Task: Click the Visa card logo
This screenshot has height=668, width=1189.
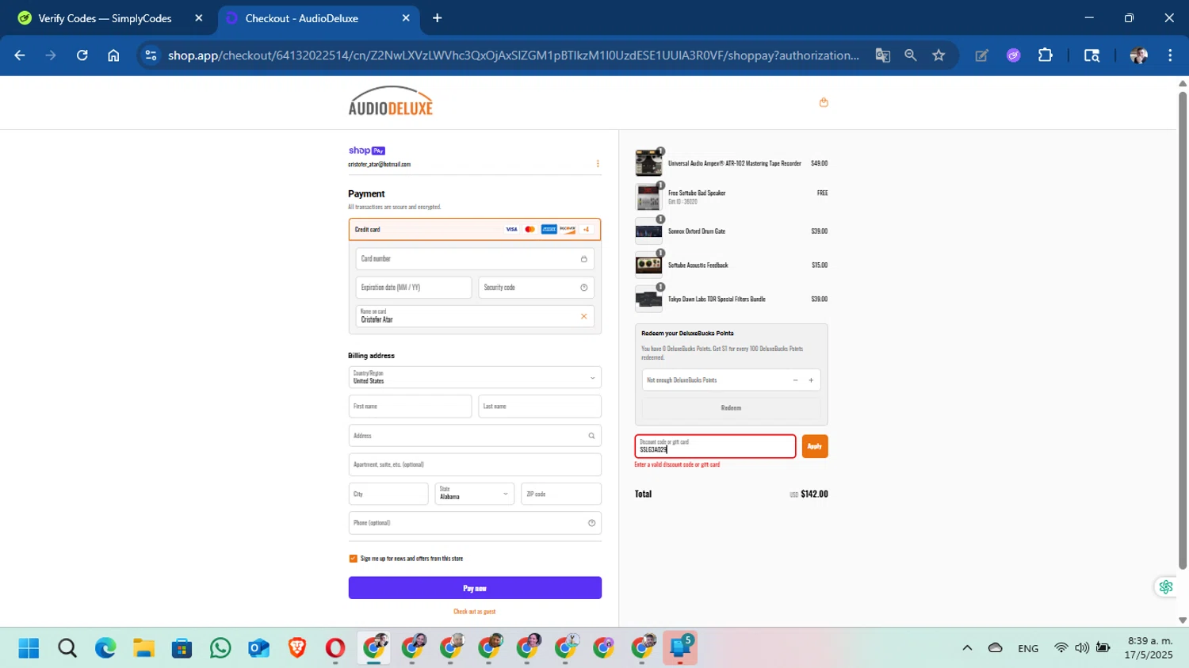Action: pos(511,230)
